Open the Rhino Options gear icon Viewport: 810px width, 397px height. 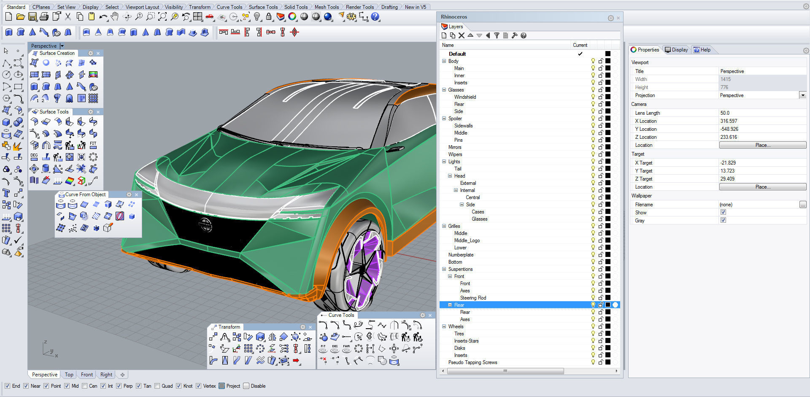tap(351, 17)
